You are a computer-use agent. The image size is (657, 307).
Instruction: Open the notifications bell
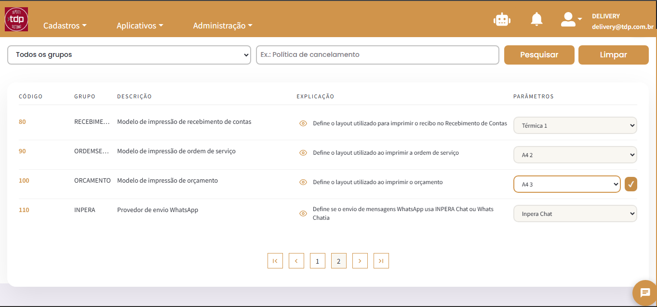[536, 19]
